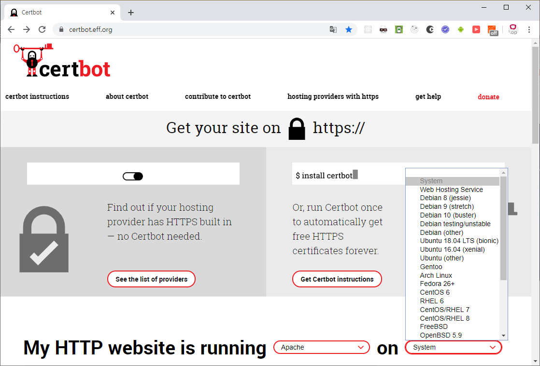Click the dropdown list scroll down arrow
The image size is (540, 366).
click(x=503, y=336)
